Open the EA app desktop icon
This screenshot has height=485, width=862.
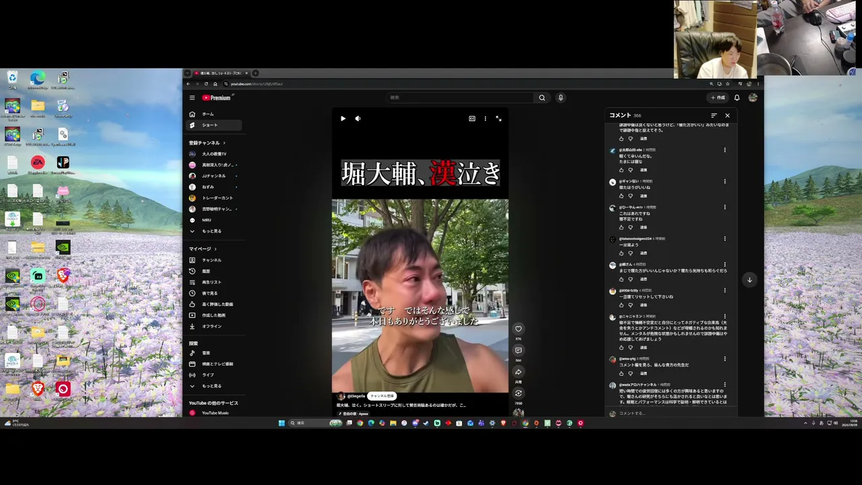(x=38, y=165)
